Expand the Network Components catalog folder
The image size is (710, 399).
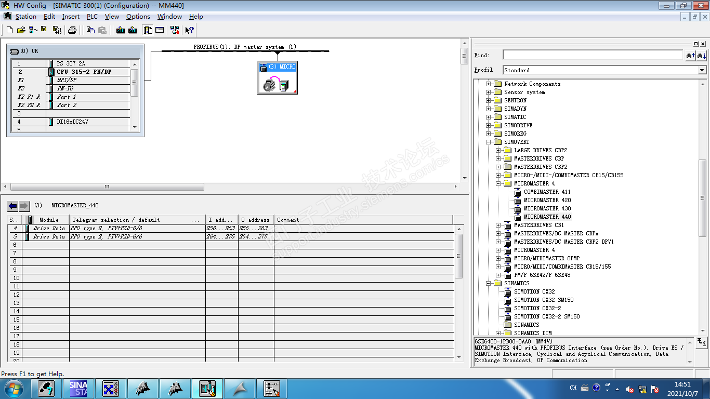point(489,84)
